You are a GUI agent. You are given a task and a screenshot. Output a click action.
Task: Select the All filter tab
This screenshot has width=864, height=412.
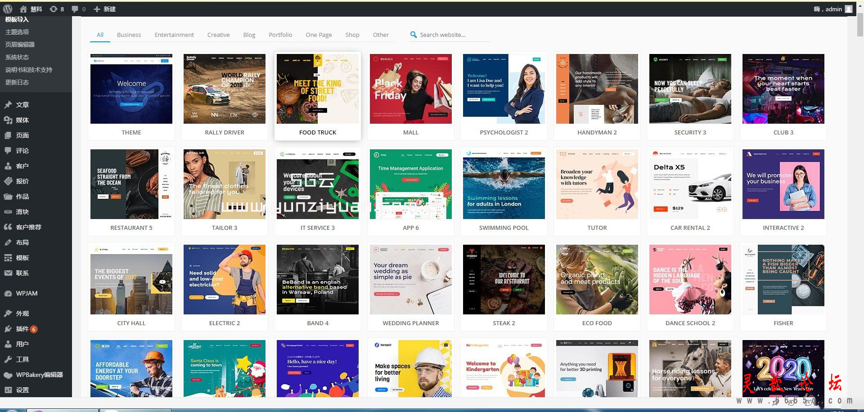(x=100, y=35)
